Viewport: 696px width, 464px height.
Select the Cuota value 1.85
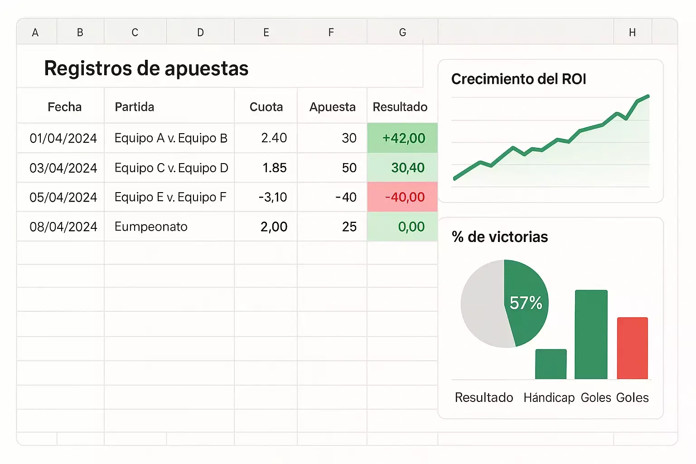tap(274, 168)
